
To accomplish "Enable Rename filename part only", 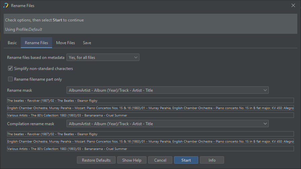I will click(11, 79).
